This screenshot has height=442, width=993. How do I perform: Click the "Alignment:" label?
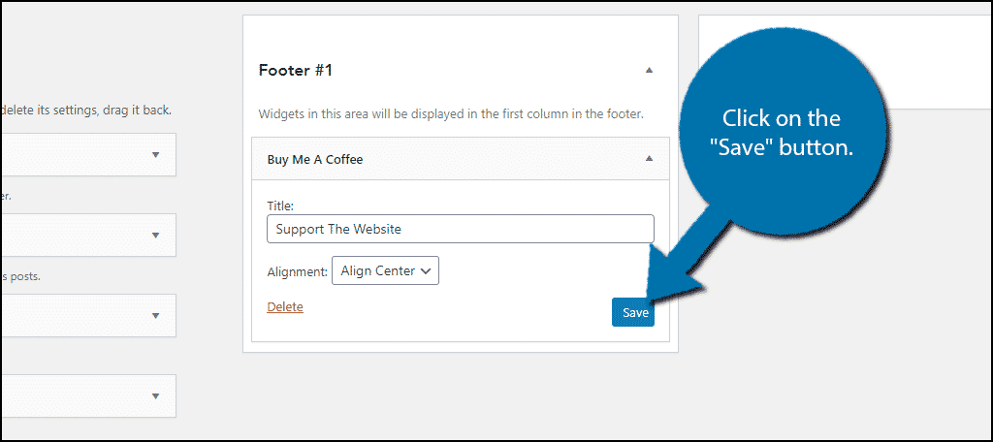[297, 271]
